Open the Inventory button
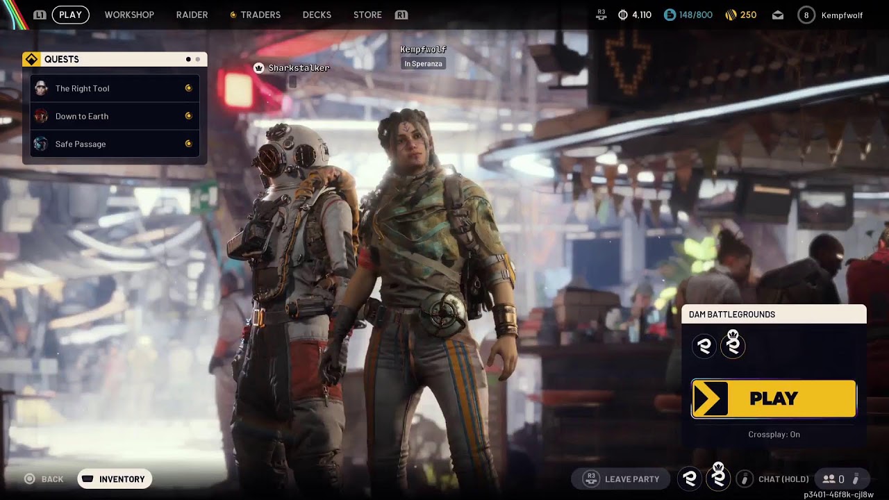 [115, 479]
